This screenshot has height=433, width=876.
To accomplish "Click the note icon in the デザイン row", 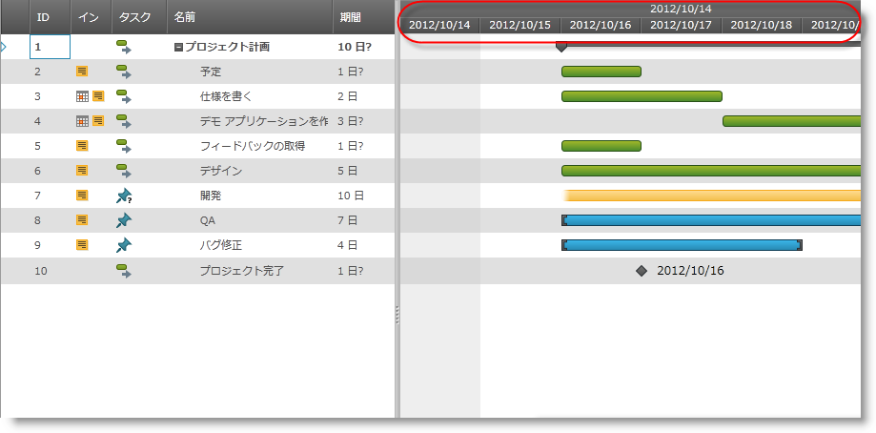I will (82, 171).
